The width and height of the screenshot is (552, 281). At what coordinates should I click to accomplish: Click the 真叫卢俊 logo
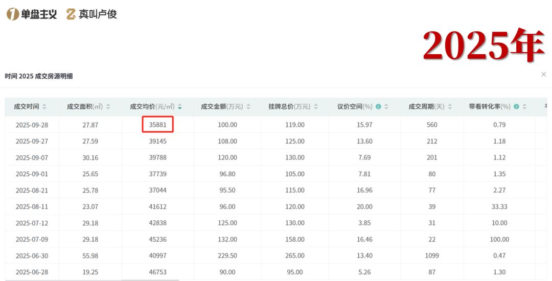(x=91, y=14)
